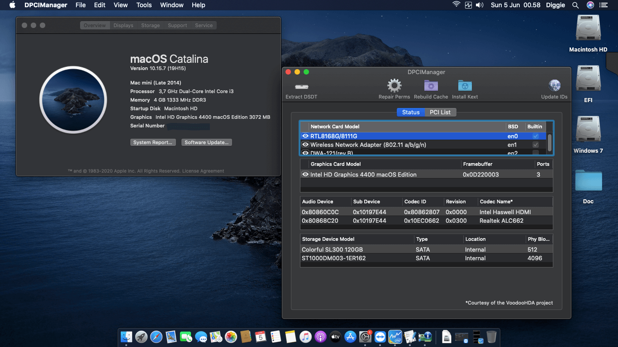Toggle eye icon for Wireless Network Adapter row

pyautogui.click(x=305, y=145)
